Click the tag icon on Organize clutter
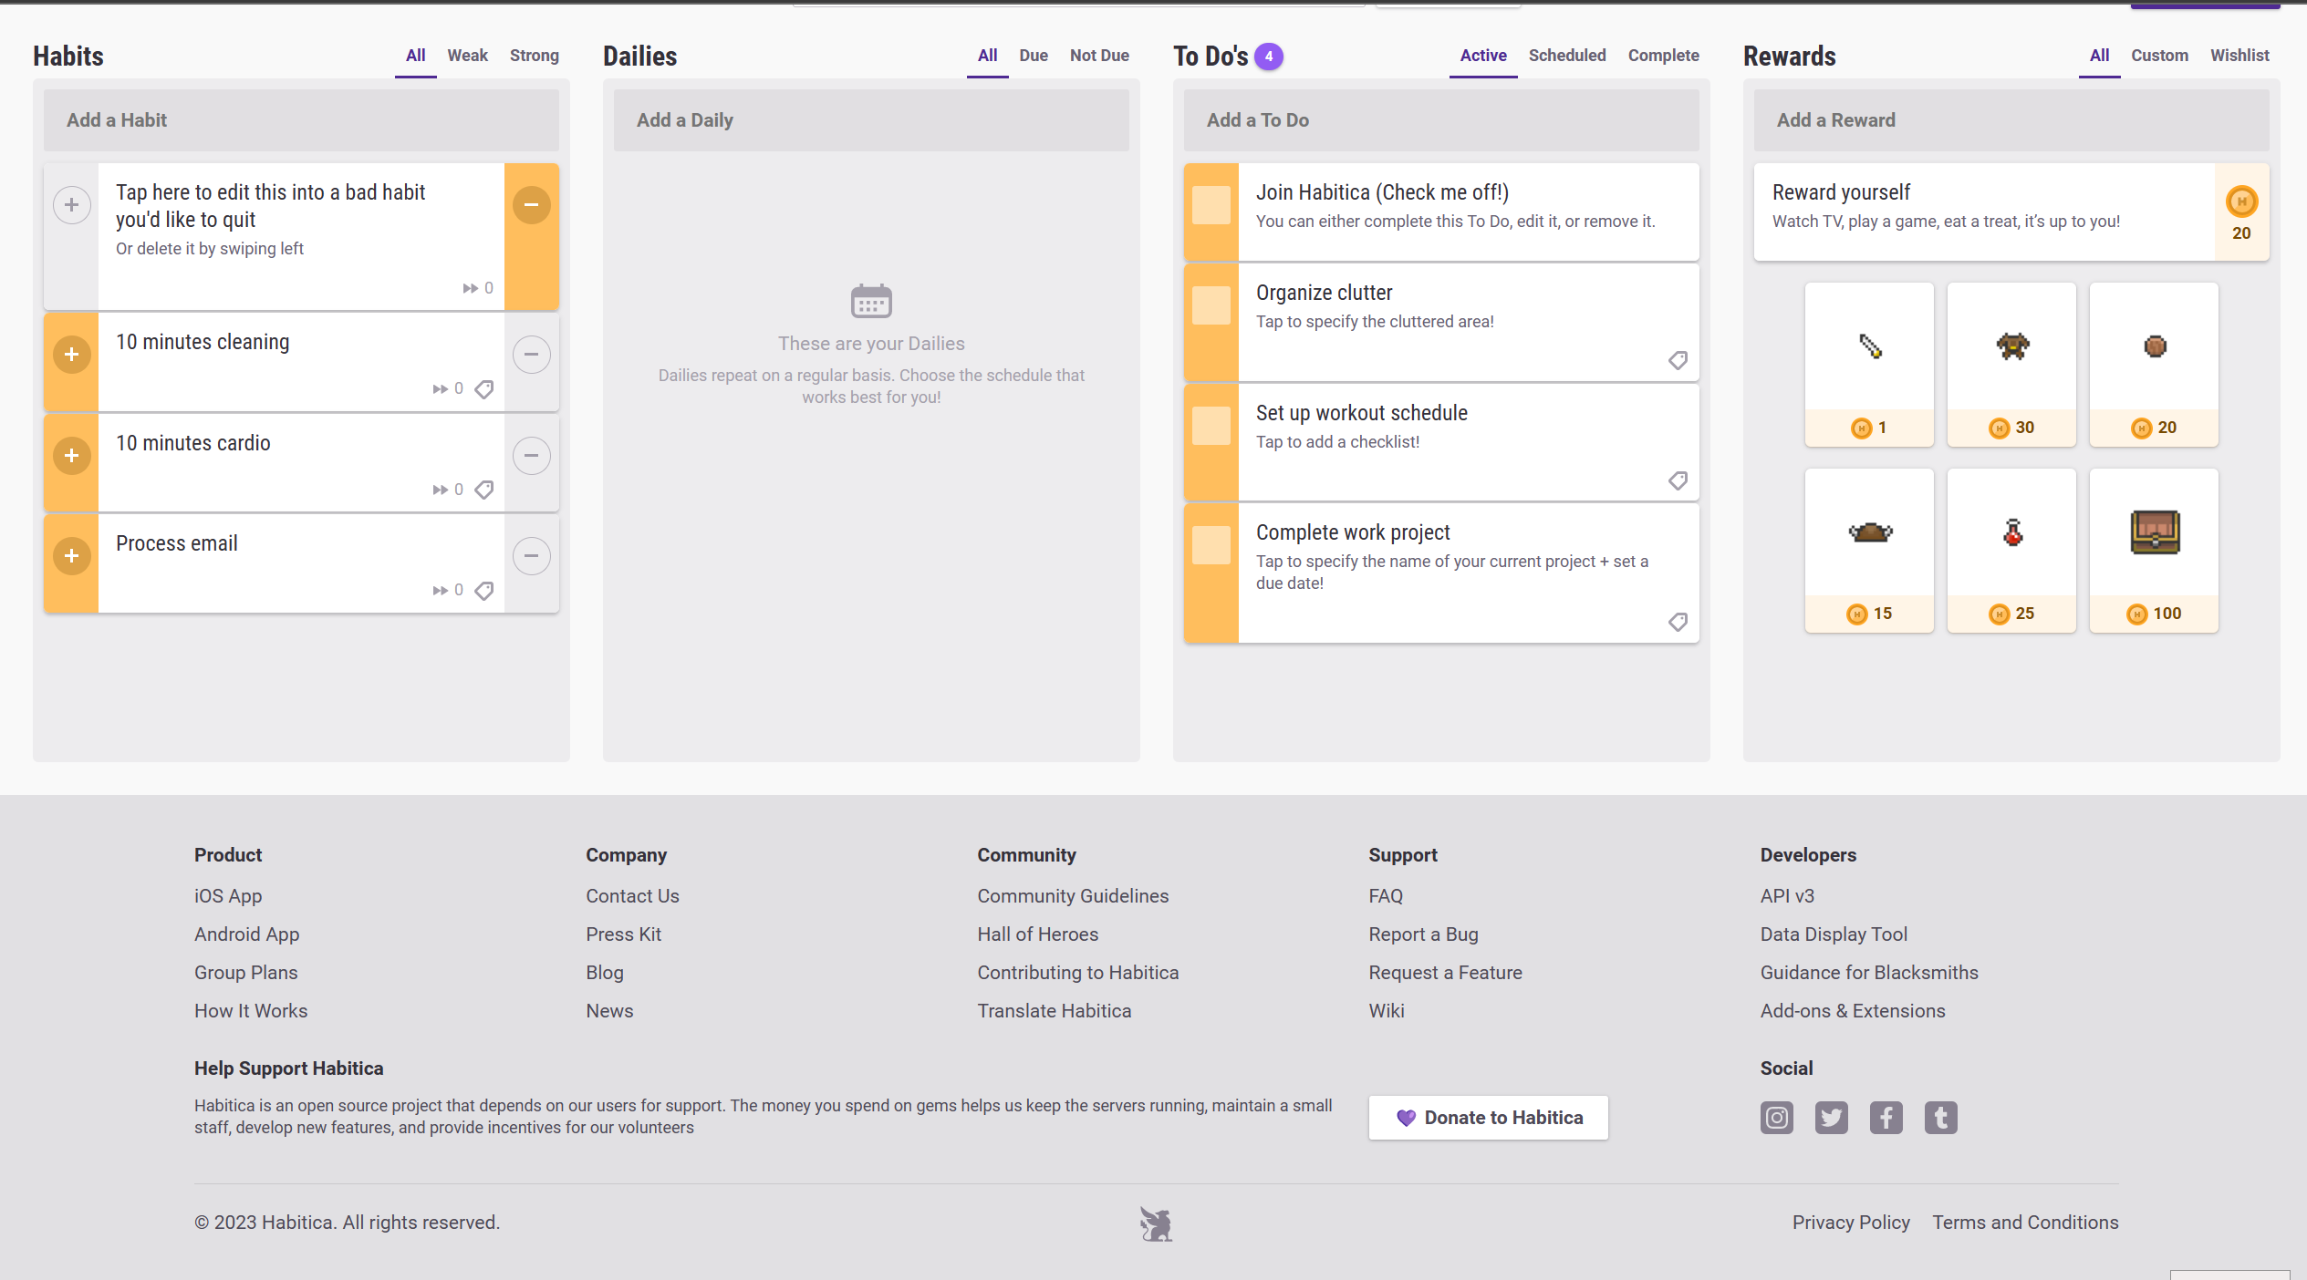Image resolution: width=2307 pixels, height=1280 pixels. 1678,360
